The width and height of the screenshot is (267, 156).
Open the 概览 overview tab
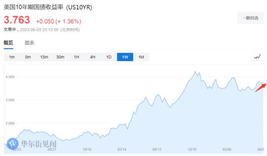(8, 43)
